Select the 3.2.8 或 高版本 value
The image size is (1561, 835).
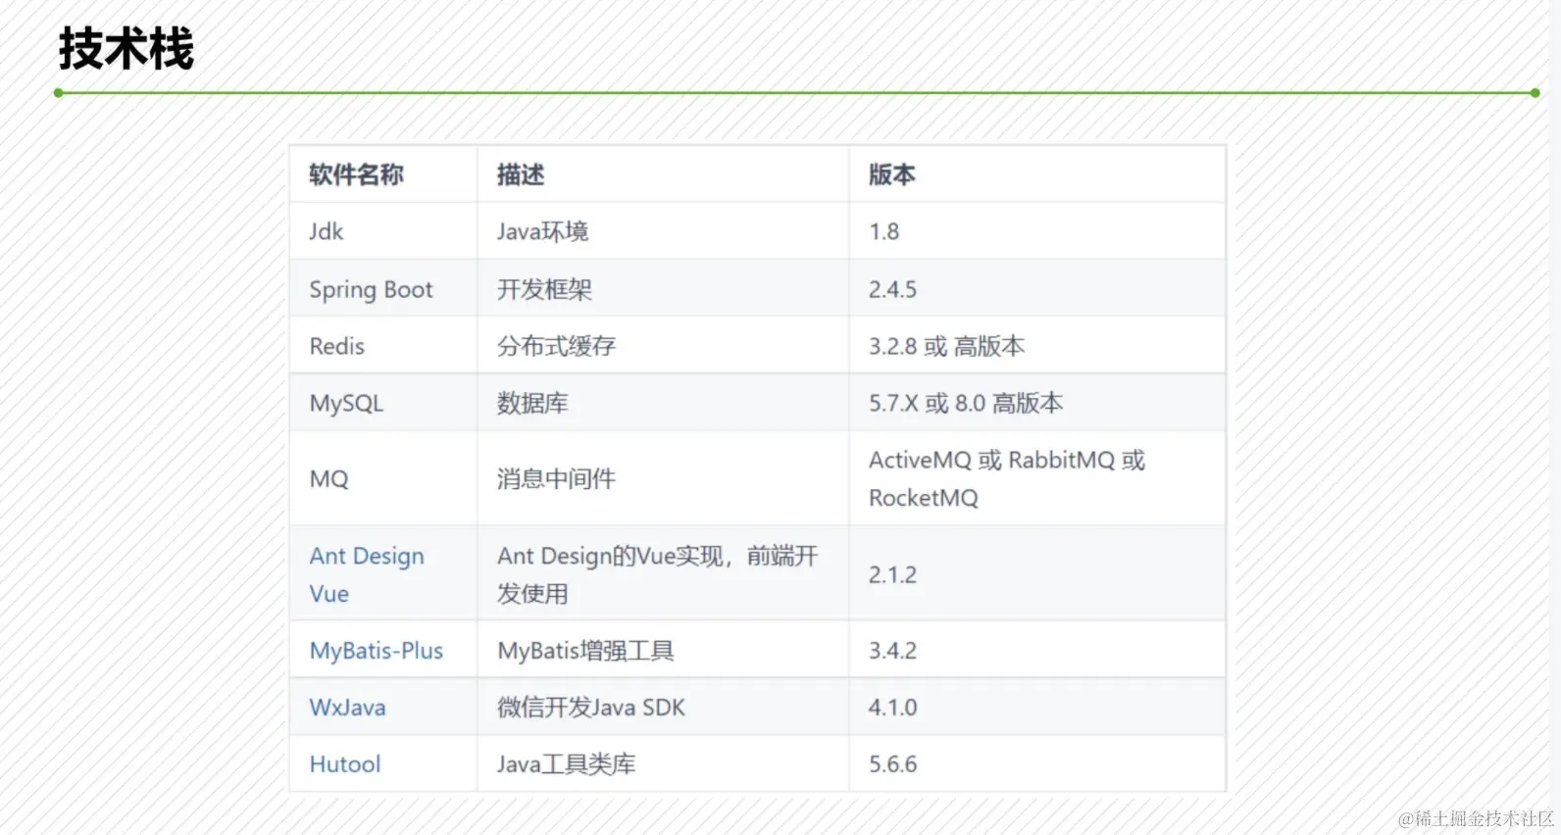(x=946, y=346)
